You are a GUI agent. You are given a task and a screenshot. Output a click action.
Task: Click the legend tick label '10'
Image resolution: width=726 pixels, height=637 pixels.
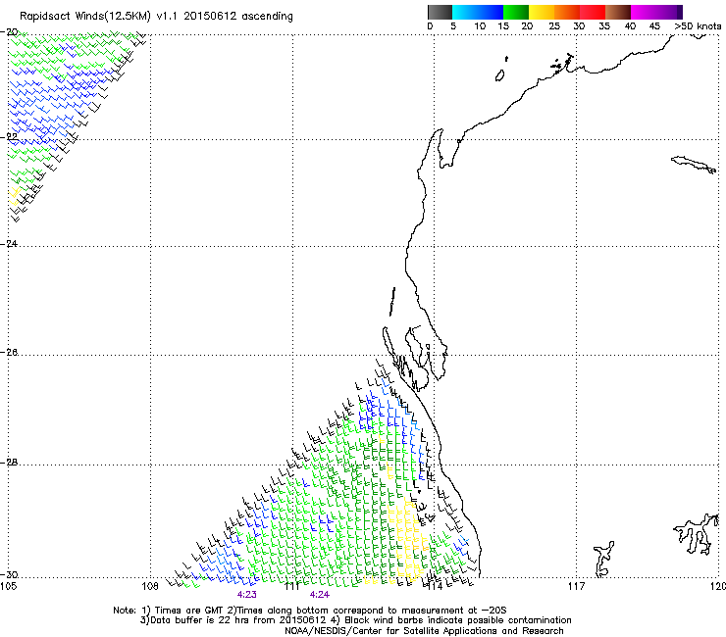pyautogui.click(x=480, y=26)
